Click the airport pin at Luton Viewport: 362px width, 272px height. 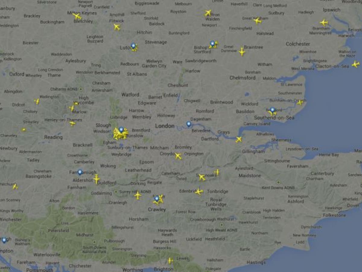133,46
